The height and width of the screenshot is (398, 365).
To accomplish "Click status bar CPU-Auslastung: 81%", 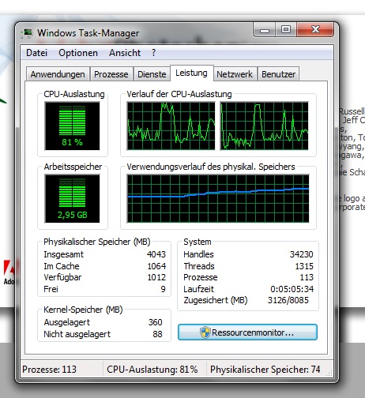I will [152, 370].
